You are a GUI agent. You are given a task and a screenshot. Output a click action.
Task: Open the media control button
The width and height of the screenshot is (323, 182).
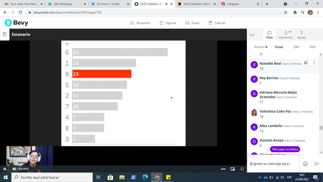pos(303,12)
